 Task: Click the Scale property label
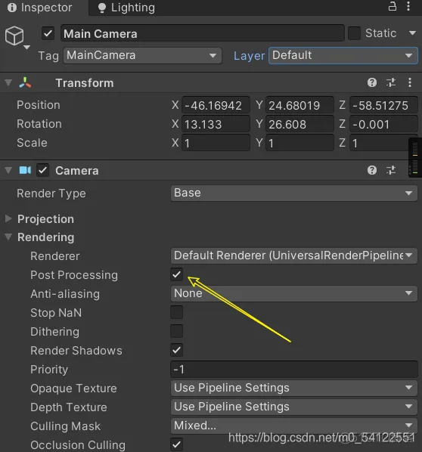click(x=32, y=143)
